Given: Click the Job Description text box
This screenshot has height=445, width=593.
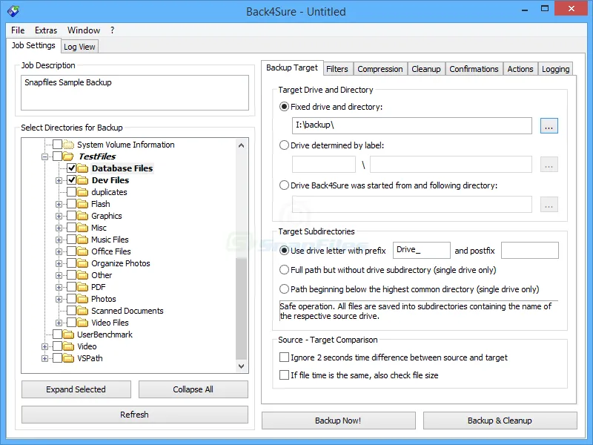Looking at the screenshot, I should point(135,93).
